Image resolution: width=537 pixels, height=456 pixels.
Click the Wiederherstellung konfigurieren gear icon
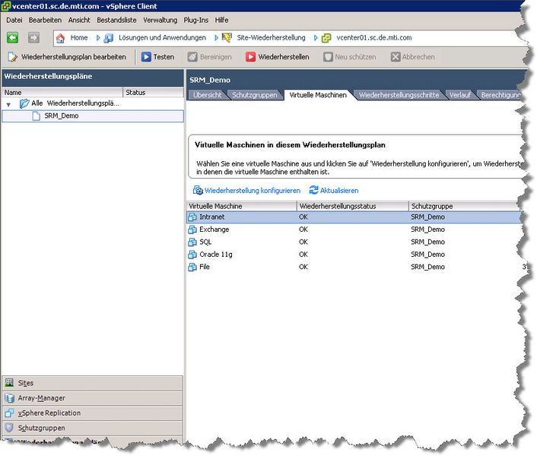[x=198, y=190]
